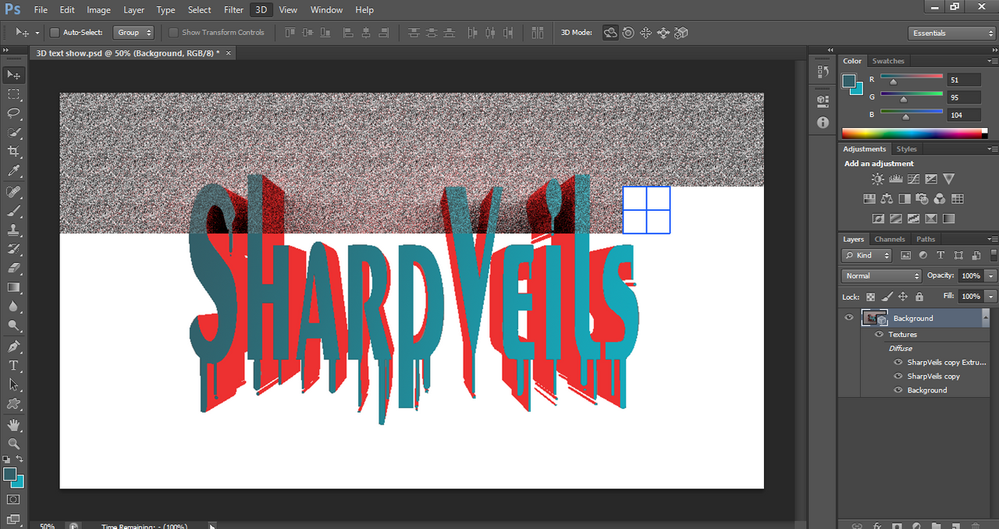Click the Brightness/Contrast adjustment icon
This screenshot has width=999, height=529.
pyautogui.click(x=878, y=179)
